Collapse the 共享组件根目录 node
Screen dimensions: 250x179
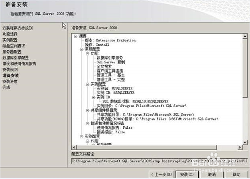coord(87,110)
